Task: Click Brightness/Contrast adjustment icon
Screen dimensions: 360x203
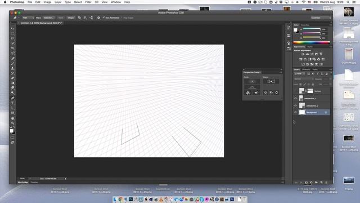Action: (x=303, y=54)
